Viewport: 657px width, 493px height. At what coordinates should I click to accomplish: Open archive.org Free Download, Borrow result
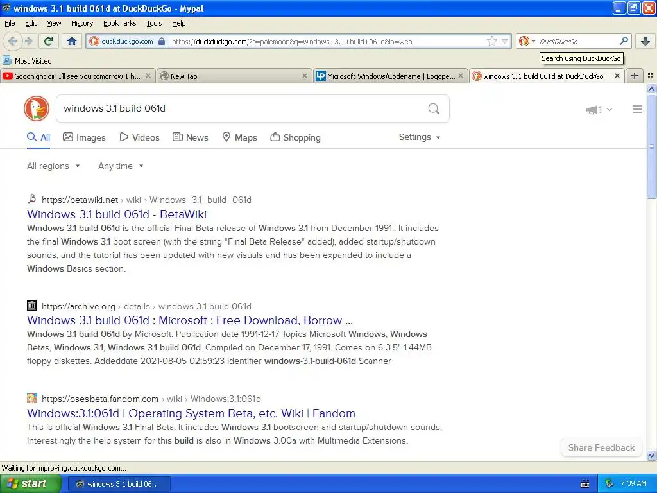190,320
